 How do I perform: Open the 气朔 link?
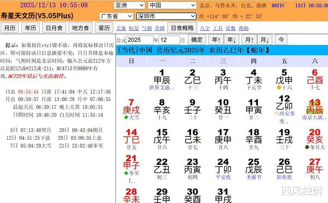pyautogui.click(x=146, y=28)
